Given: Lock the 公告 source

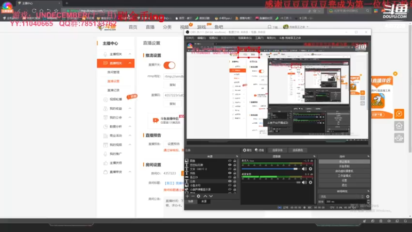Looking at the screenshot, I should (235, 181).
